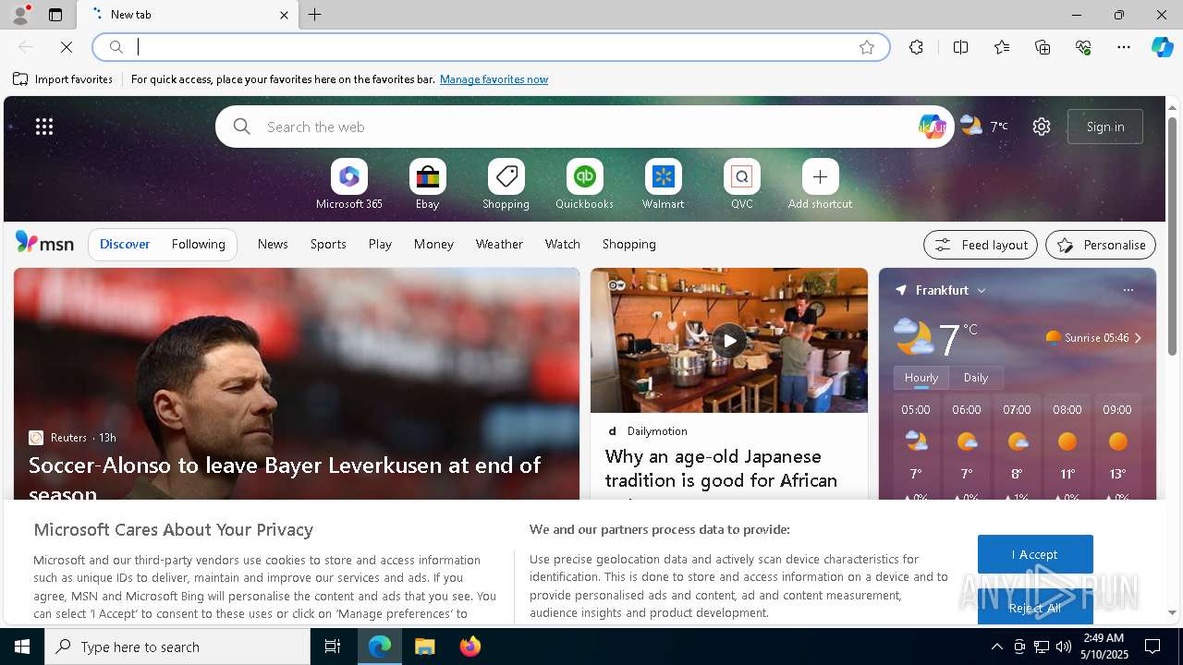1183x665 pixels.
Task: Open the Walmart shortcut
Action: [663, 184]
